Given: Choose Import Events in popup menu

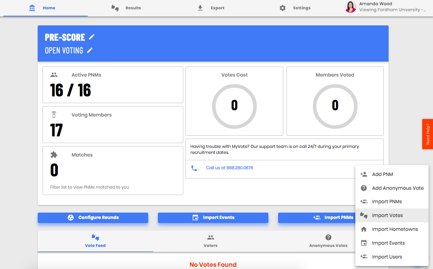Looking at the screenshot, I should [392, 243].
